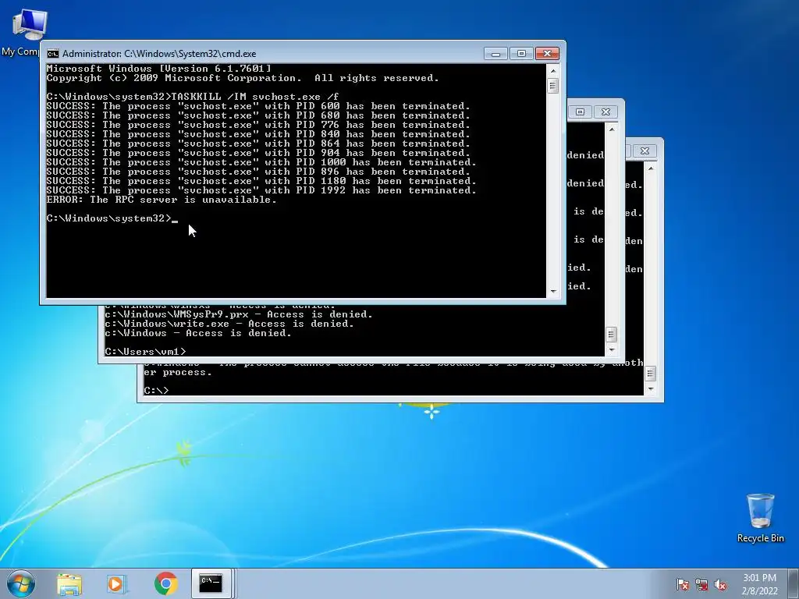This screenshot has height=599, width=799.
Task: Launch Google Chrome from the taskbar
Action: tap(165, 584)
